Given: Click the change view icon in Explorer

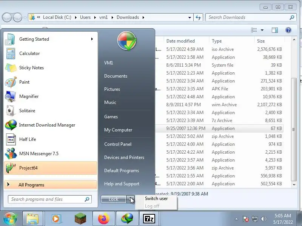Looking at the screenshot, I should [254, 30].
